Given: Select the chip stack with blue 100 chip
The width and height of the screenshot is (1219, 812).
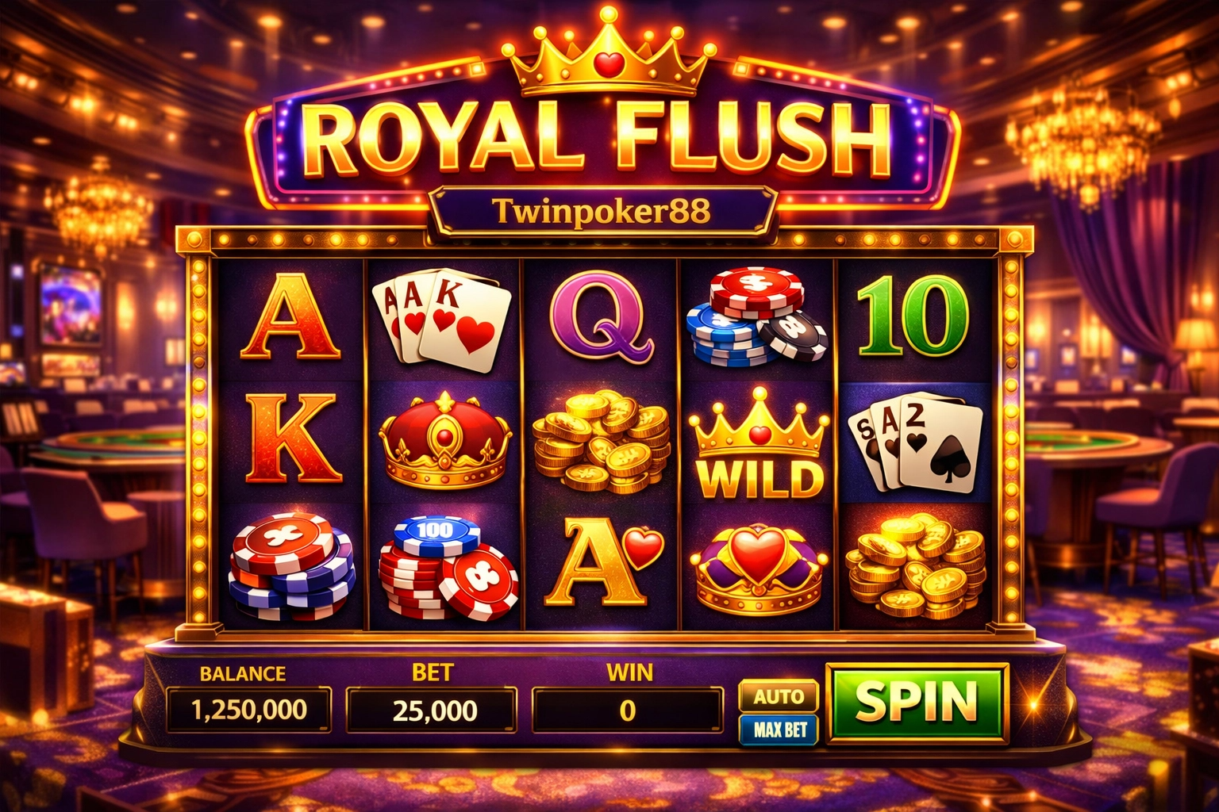Looking at the screenshot, I should point(447,567).
